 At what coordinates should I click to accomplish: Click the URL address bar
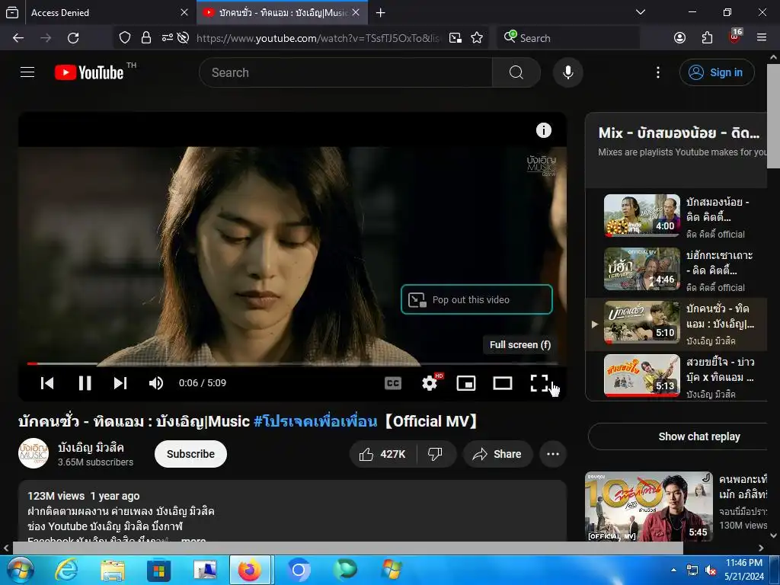tap(318, 38)
